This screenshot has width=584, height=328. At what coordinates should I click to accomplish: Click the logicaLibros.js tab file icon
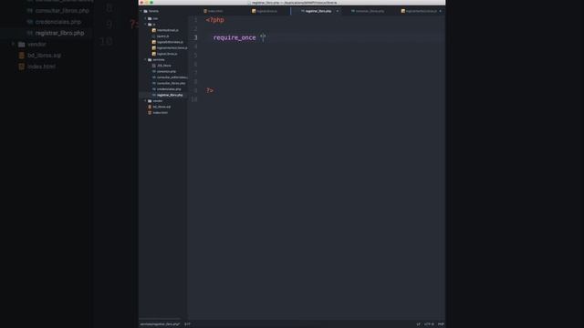[254, 11]
